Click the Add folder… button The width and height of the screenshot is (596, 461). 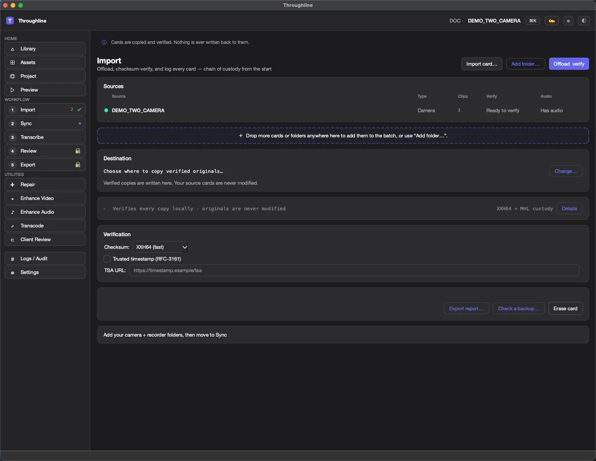point(525,64)
